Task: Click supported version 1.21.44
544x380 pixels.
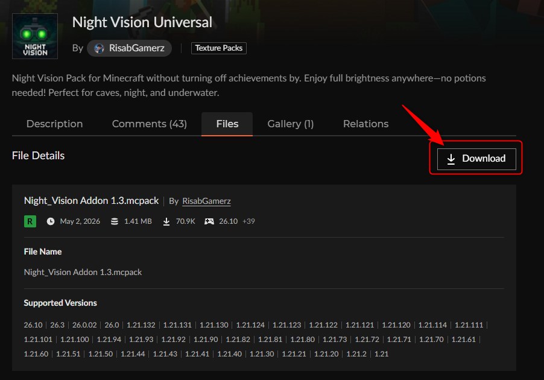Action: click(133, 354)
